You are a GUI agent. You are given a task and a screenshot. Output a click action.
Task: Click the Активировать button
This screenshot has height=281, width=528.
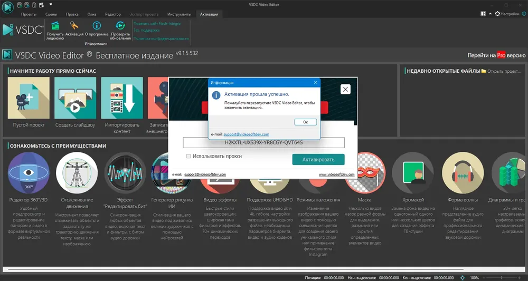click(318, 159)
